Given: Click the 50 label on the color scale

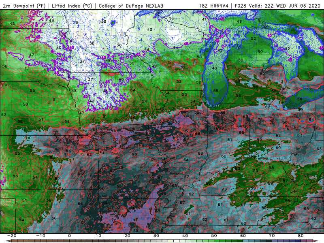Looking at the screenshot, I should tap(214, 236).
